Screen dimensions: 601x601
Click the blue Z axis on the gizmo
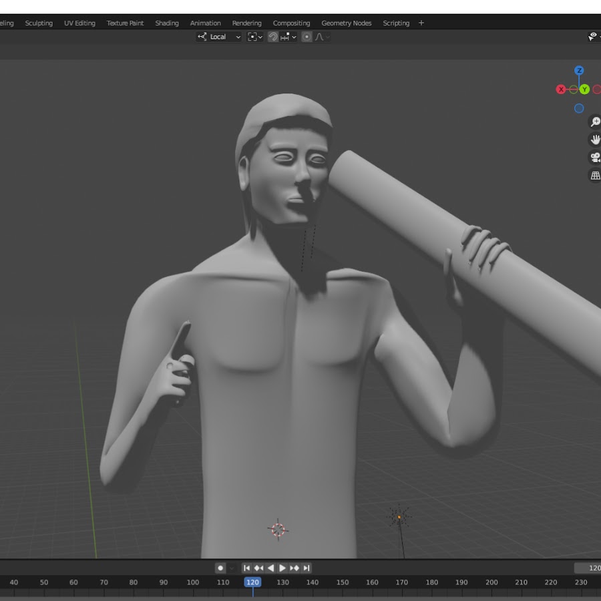click(579, 71)
